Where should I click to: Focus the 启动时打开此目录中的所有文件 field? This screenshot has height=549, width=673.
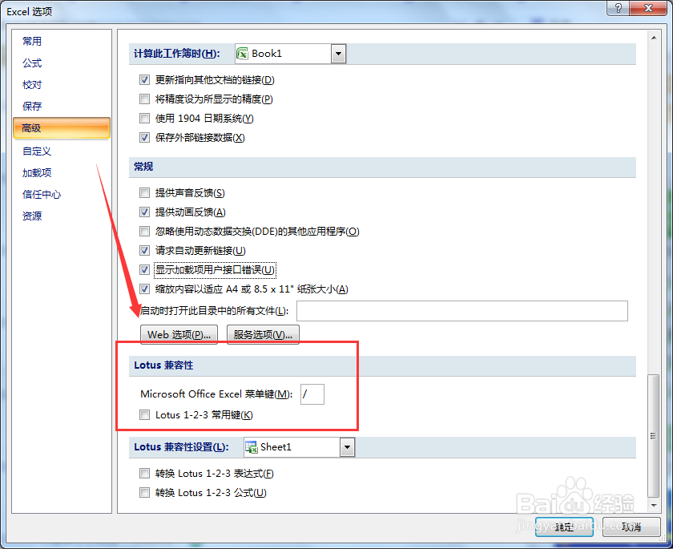coord(461,311)
